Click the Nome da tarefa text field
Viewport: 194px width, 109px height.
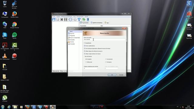(x=105, y=40)
